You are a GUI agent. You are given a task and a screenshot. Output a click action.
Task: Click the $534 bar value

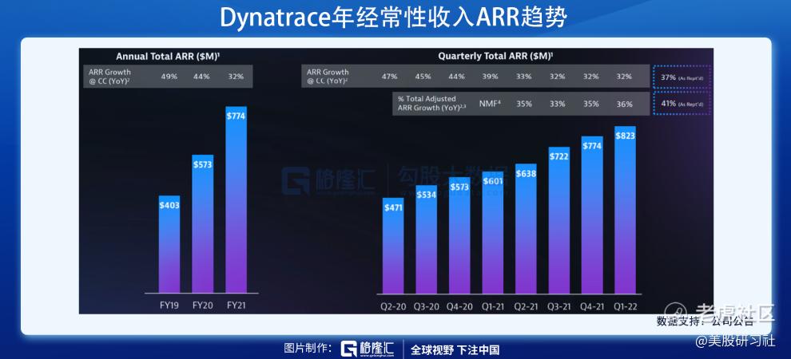click(x=427, y=195)
